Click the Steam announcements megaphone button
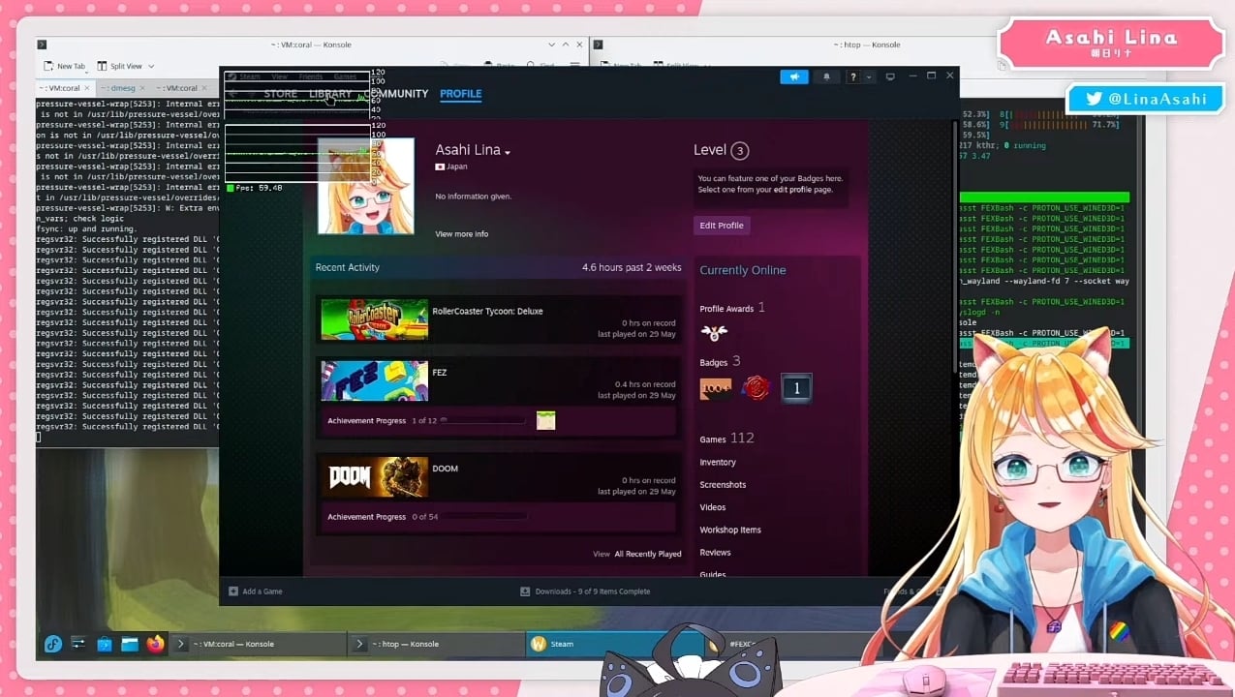Image resolution: width=1235 pixels, height=697 pixels. click(794, 76)
